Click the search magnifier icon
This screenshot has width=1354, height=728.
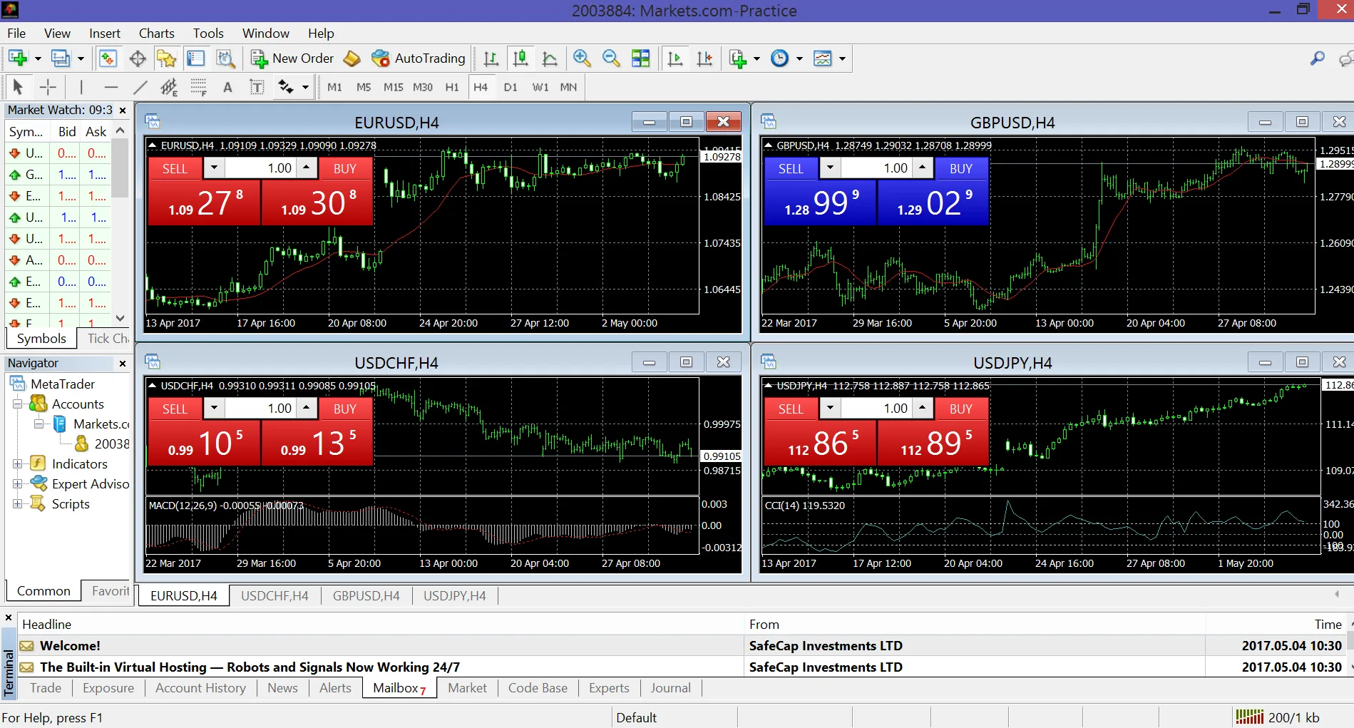click(1318, 58)
